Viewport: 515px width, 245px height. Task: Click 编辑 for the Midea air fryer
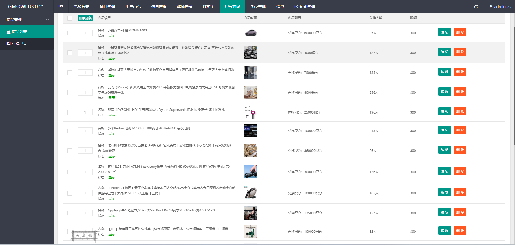point(444,92)
